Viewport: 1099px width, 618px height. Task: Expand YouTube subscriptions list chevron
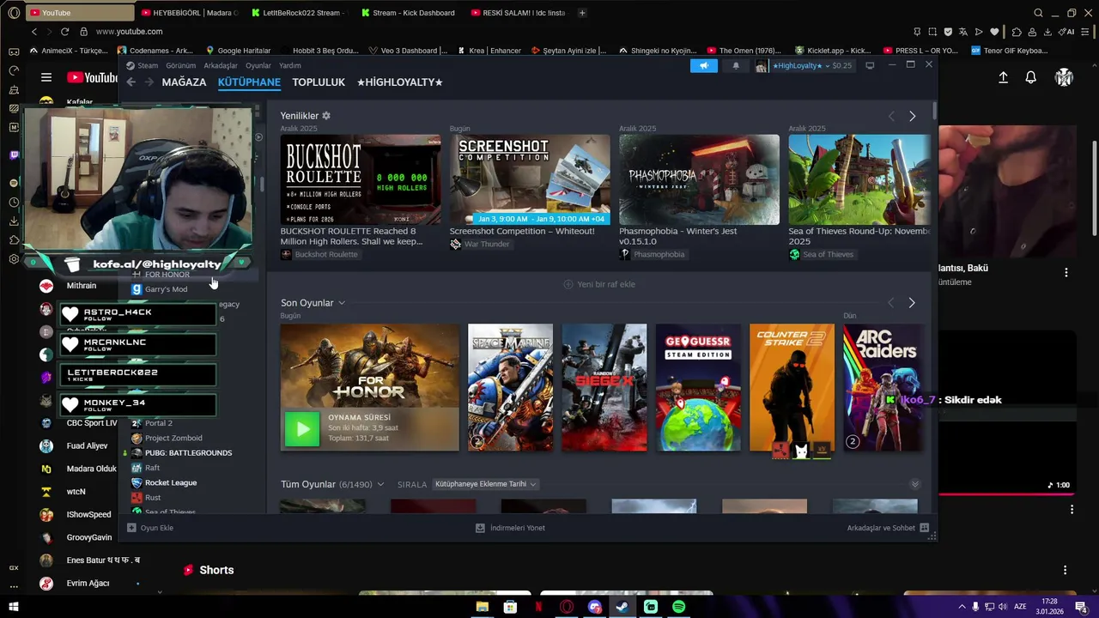[x=159, y=591]
